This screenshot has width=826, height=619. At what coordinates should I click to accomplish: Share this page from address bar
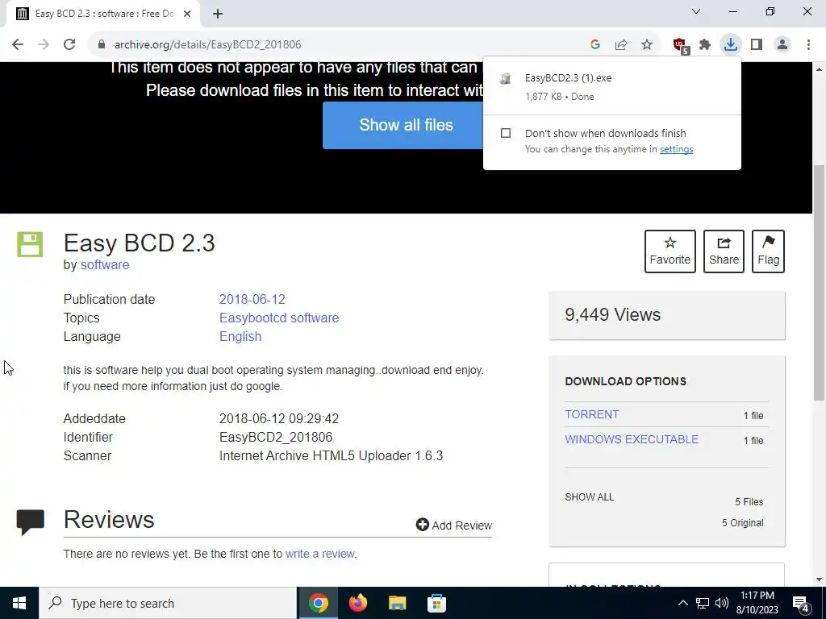(621, 45)
